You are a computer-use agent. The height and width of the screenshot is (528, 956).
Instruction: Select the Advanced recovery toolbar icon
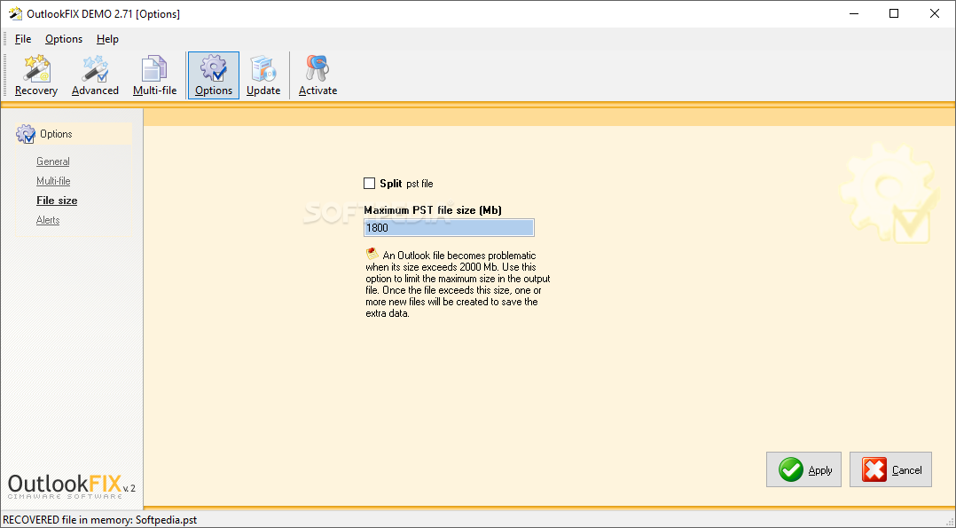click(95, 75)
